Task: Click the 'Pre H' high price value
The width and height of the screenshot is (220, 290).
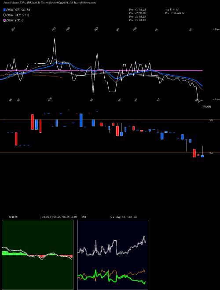Action: click(x=138, y=13)
